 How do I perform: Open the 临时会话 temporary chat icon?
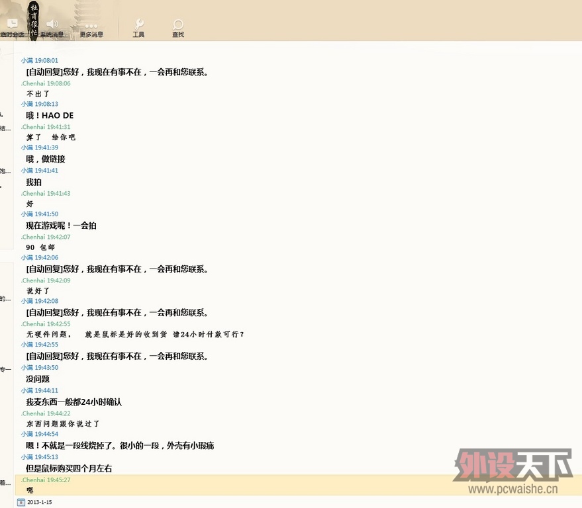12,24
